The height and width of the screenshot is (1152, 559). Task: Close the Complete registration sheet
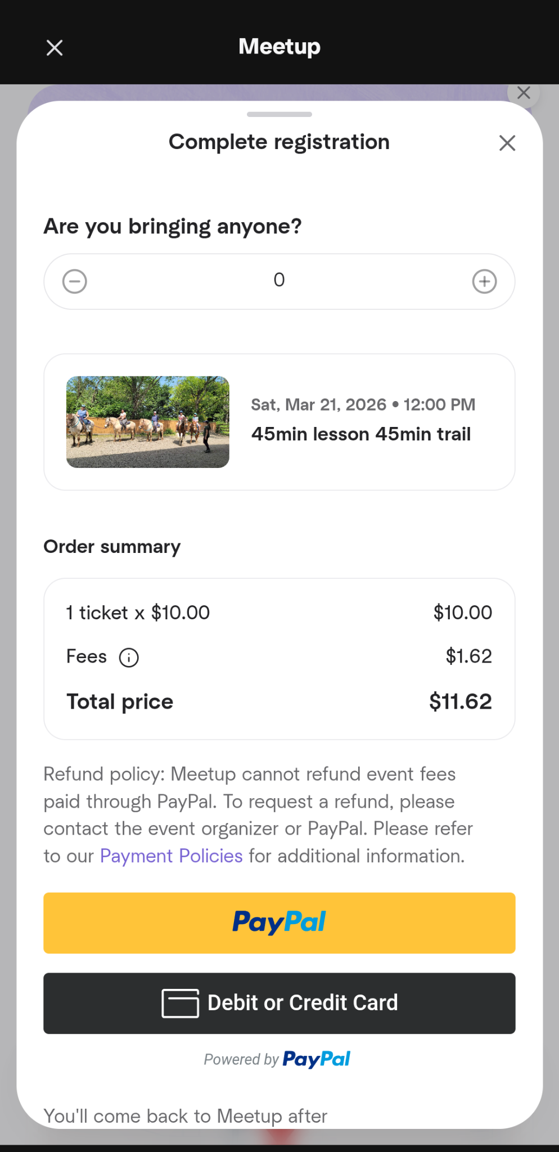(507, 143)
